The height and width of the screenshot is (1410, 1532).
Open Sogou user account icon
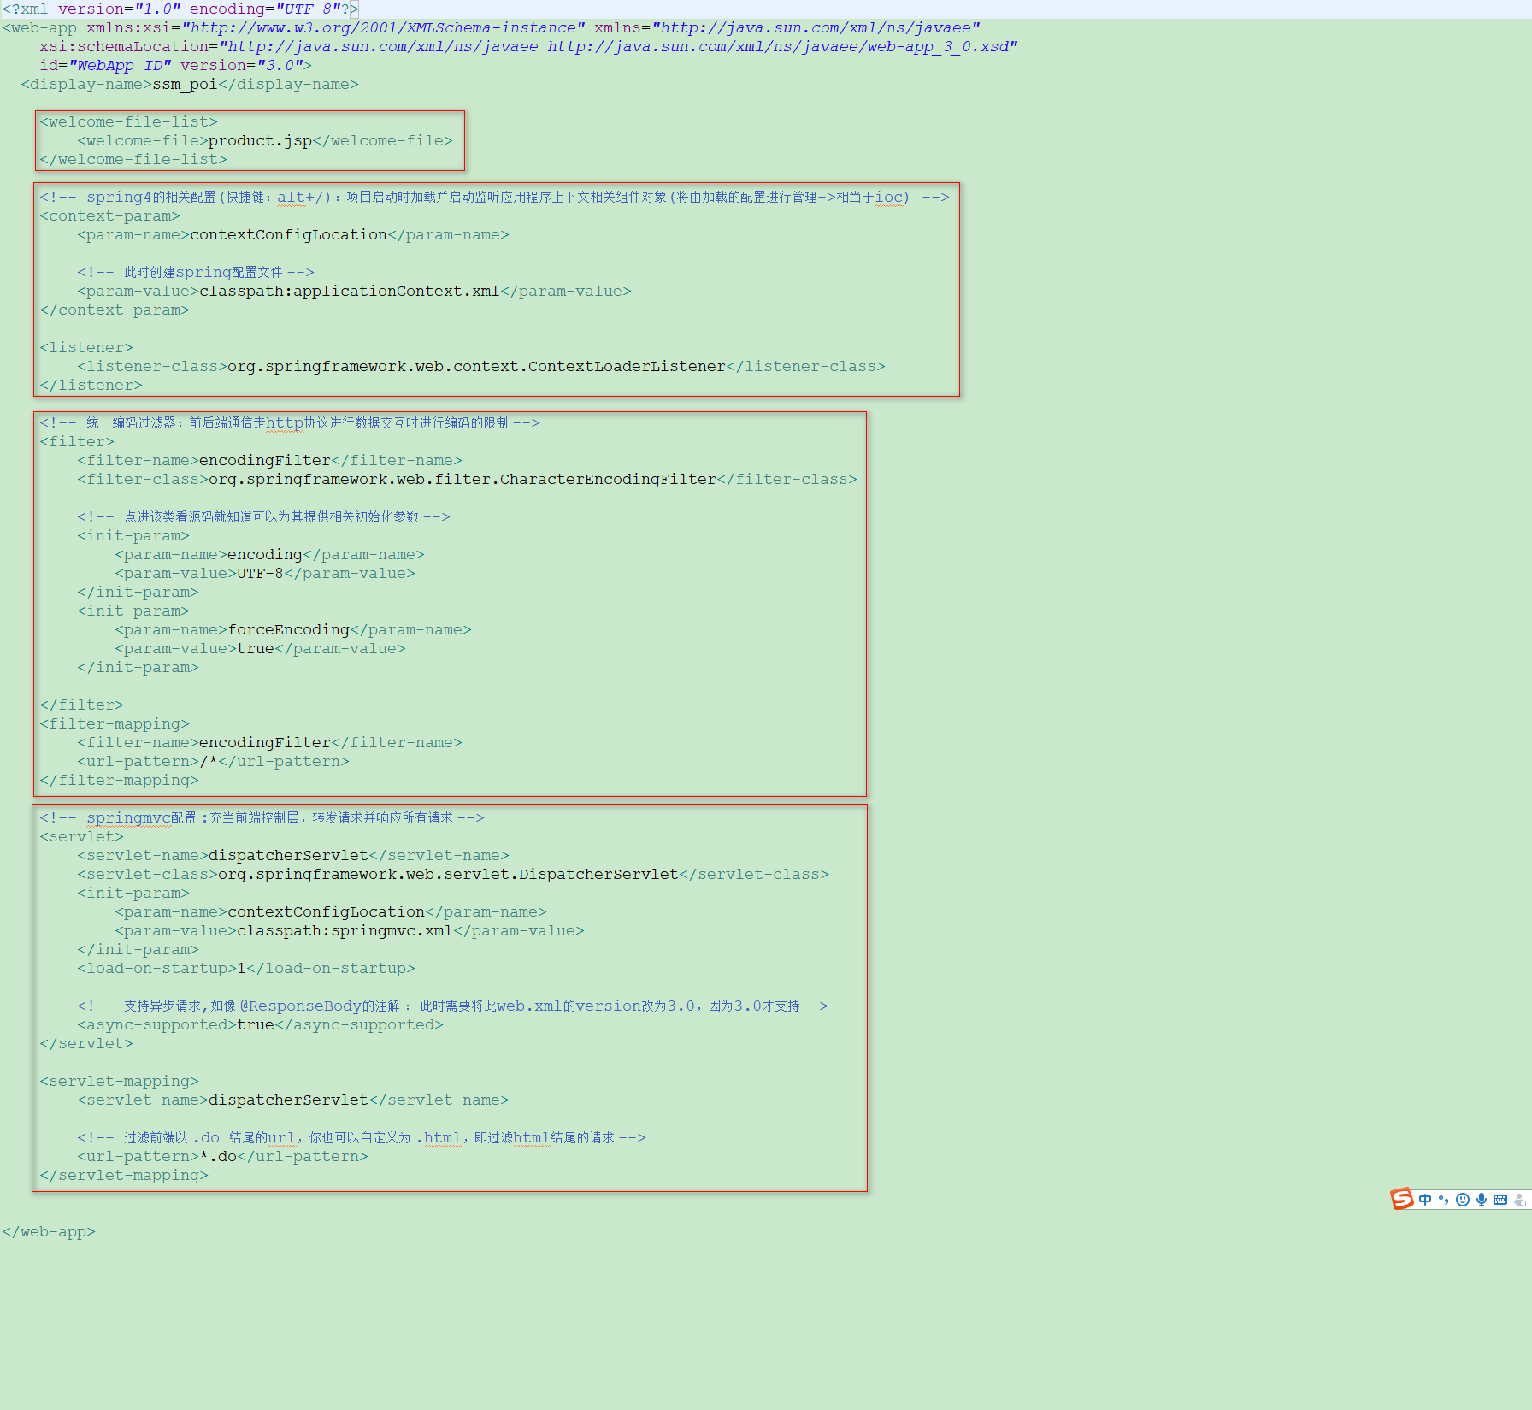point(1520,1201)
